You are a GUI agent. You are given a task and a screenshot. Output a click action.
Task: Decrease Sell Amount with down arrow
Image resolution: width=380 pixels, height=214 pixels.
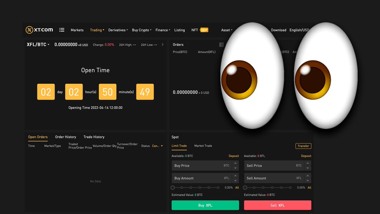pyautogui.click(x=307, y=181)
